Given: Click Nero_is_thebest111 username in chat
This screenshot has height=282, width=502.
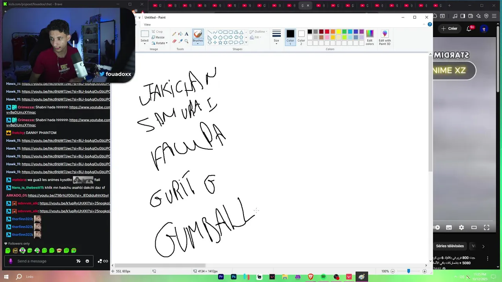Looking at the screenshot, I should click(x=27, y=188).
